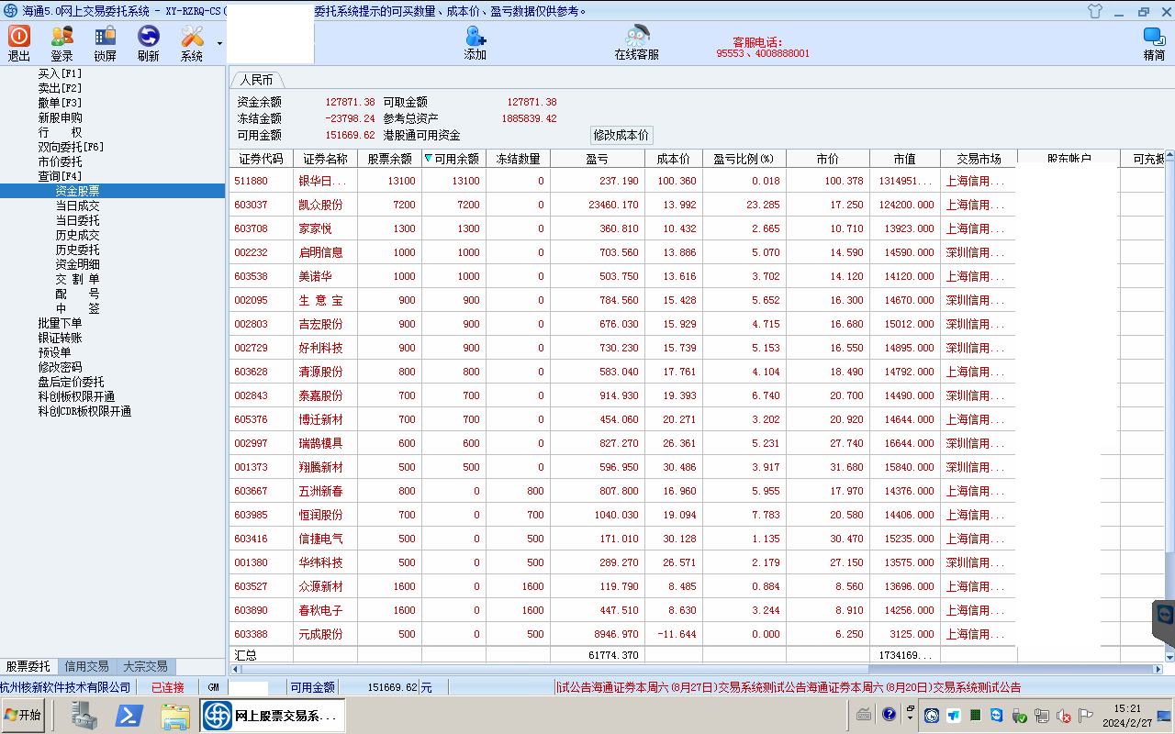
Task: Expand the 查询[F4] tree node
Action: (x=60, y=176)
